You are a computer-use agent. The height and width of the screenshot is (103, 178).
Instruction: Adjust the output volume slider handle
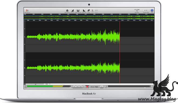click(x=145, y=88)
